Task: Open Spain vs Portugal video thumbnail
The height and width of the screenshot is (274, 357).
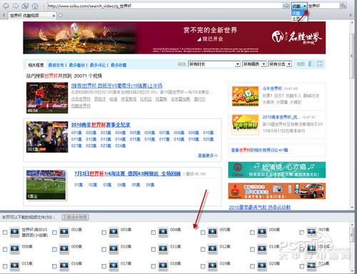Action: [x=47, y=98]
